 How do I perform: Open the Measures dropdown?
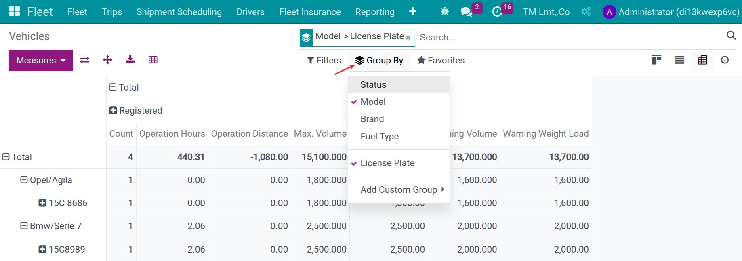[x=41, y=60]
